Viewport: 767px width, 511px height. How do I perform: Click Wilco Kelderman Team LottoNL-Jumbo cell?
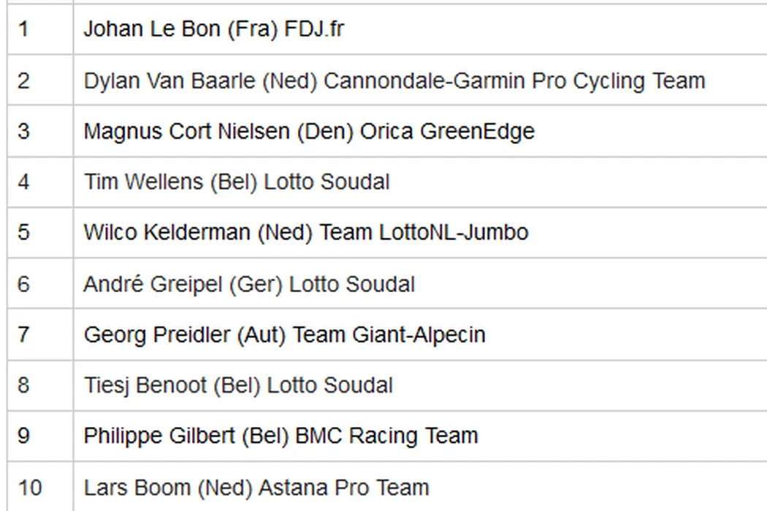306,233
